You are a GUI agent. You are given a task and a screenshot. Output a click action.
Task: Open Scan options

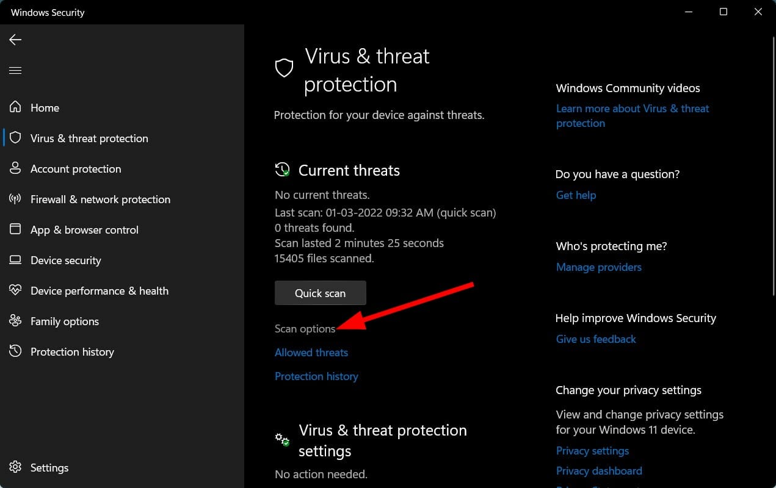pyautogui.click(x=305, y=328)
